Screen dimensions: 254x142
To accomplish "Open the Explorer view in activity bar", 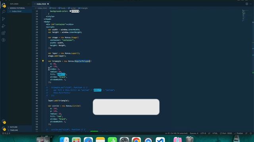I will click(4, 5).
